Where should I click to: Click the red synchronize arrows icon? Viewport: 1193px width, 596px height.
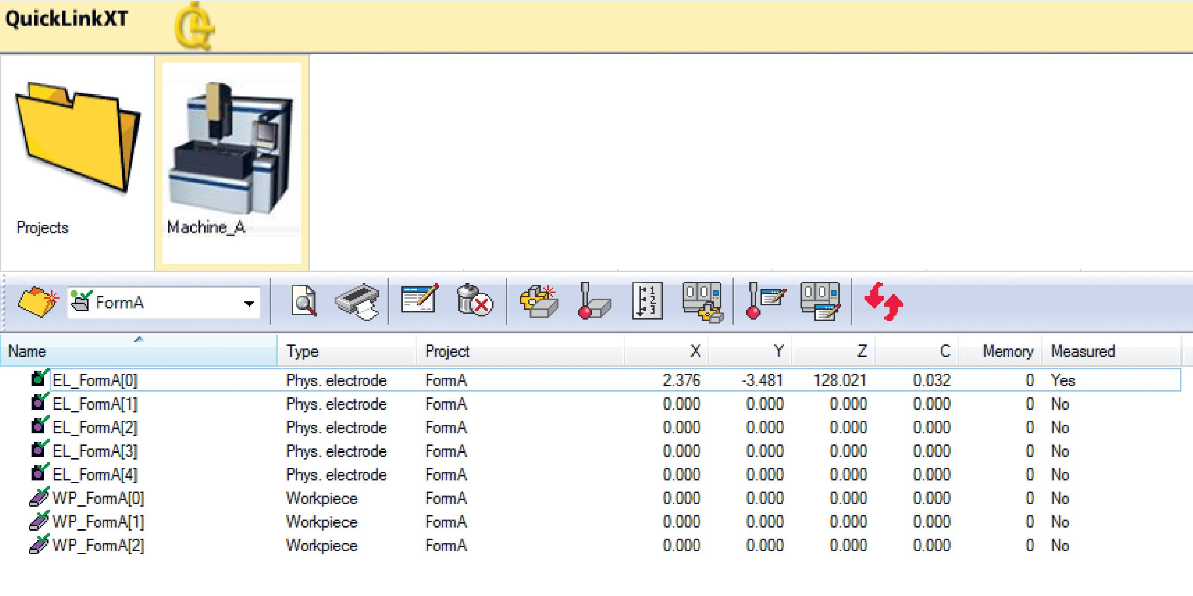click(x=884, y=302)
